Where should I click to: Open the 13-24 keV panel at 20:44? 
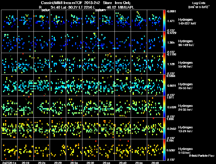[x=106, y=128]
